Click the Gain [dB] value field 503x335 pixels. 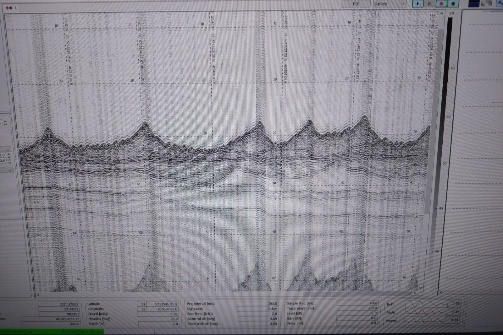tap(357, 318)
